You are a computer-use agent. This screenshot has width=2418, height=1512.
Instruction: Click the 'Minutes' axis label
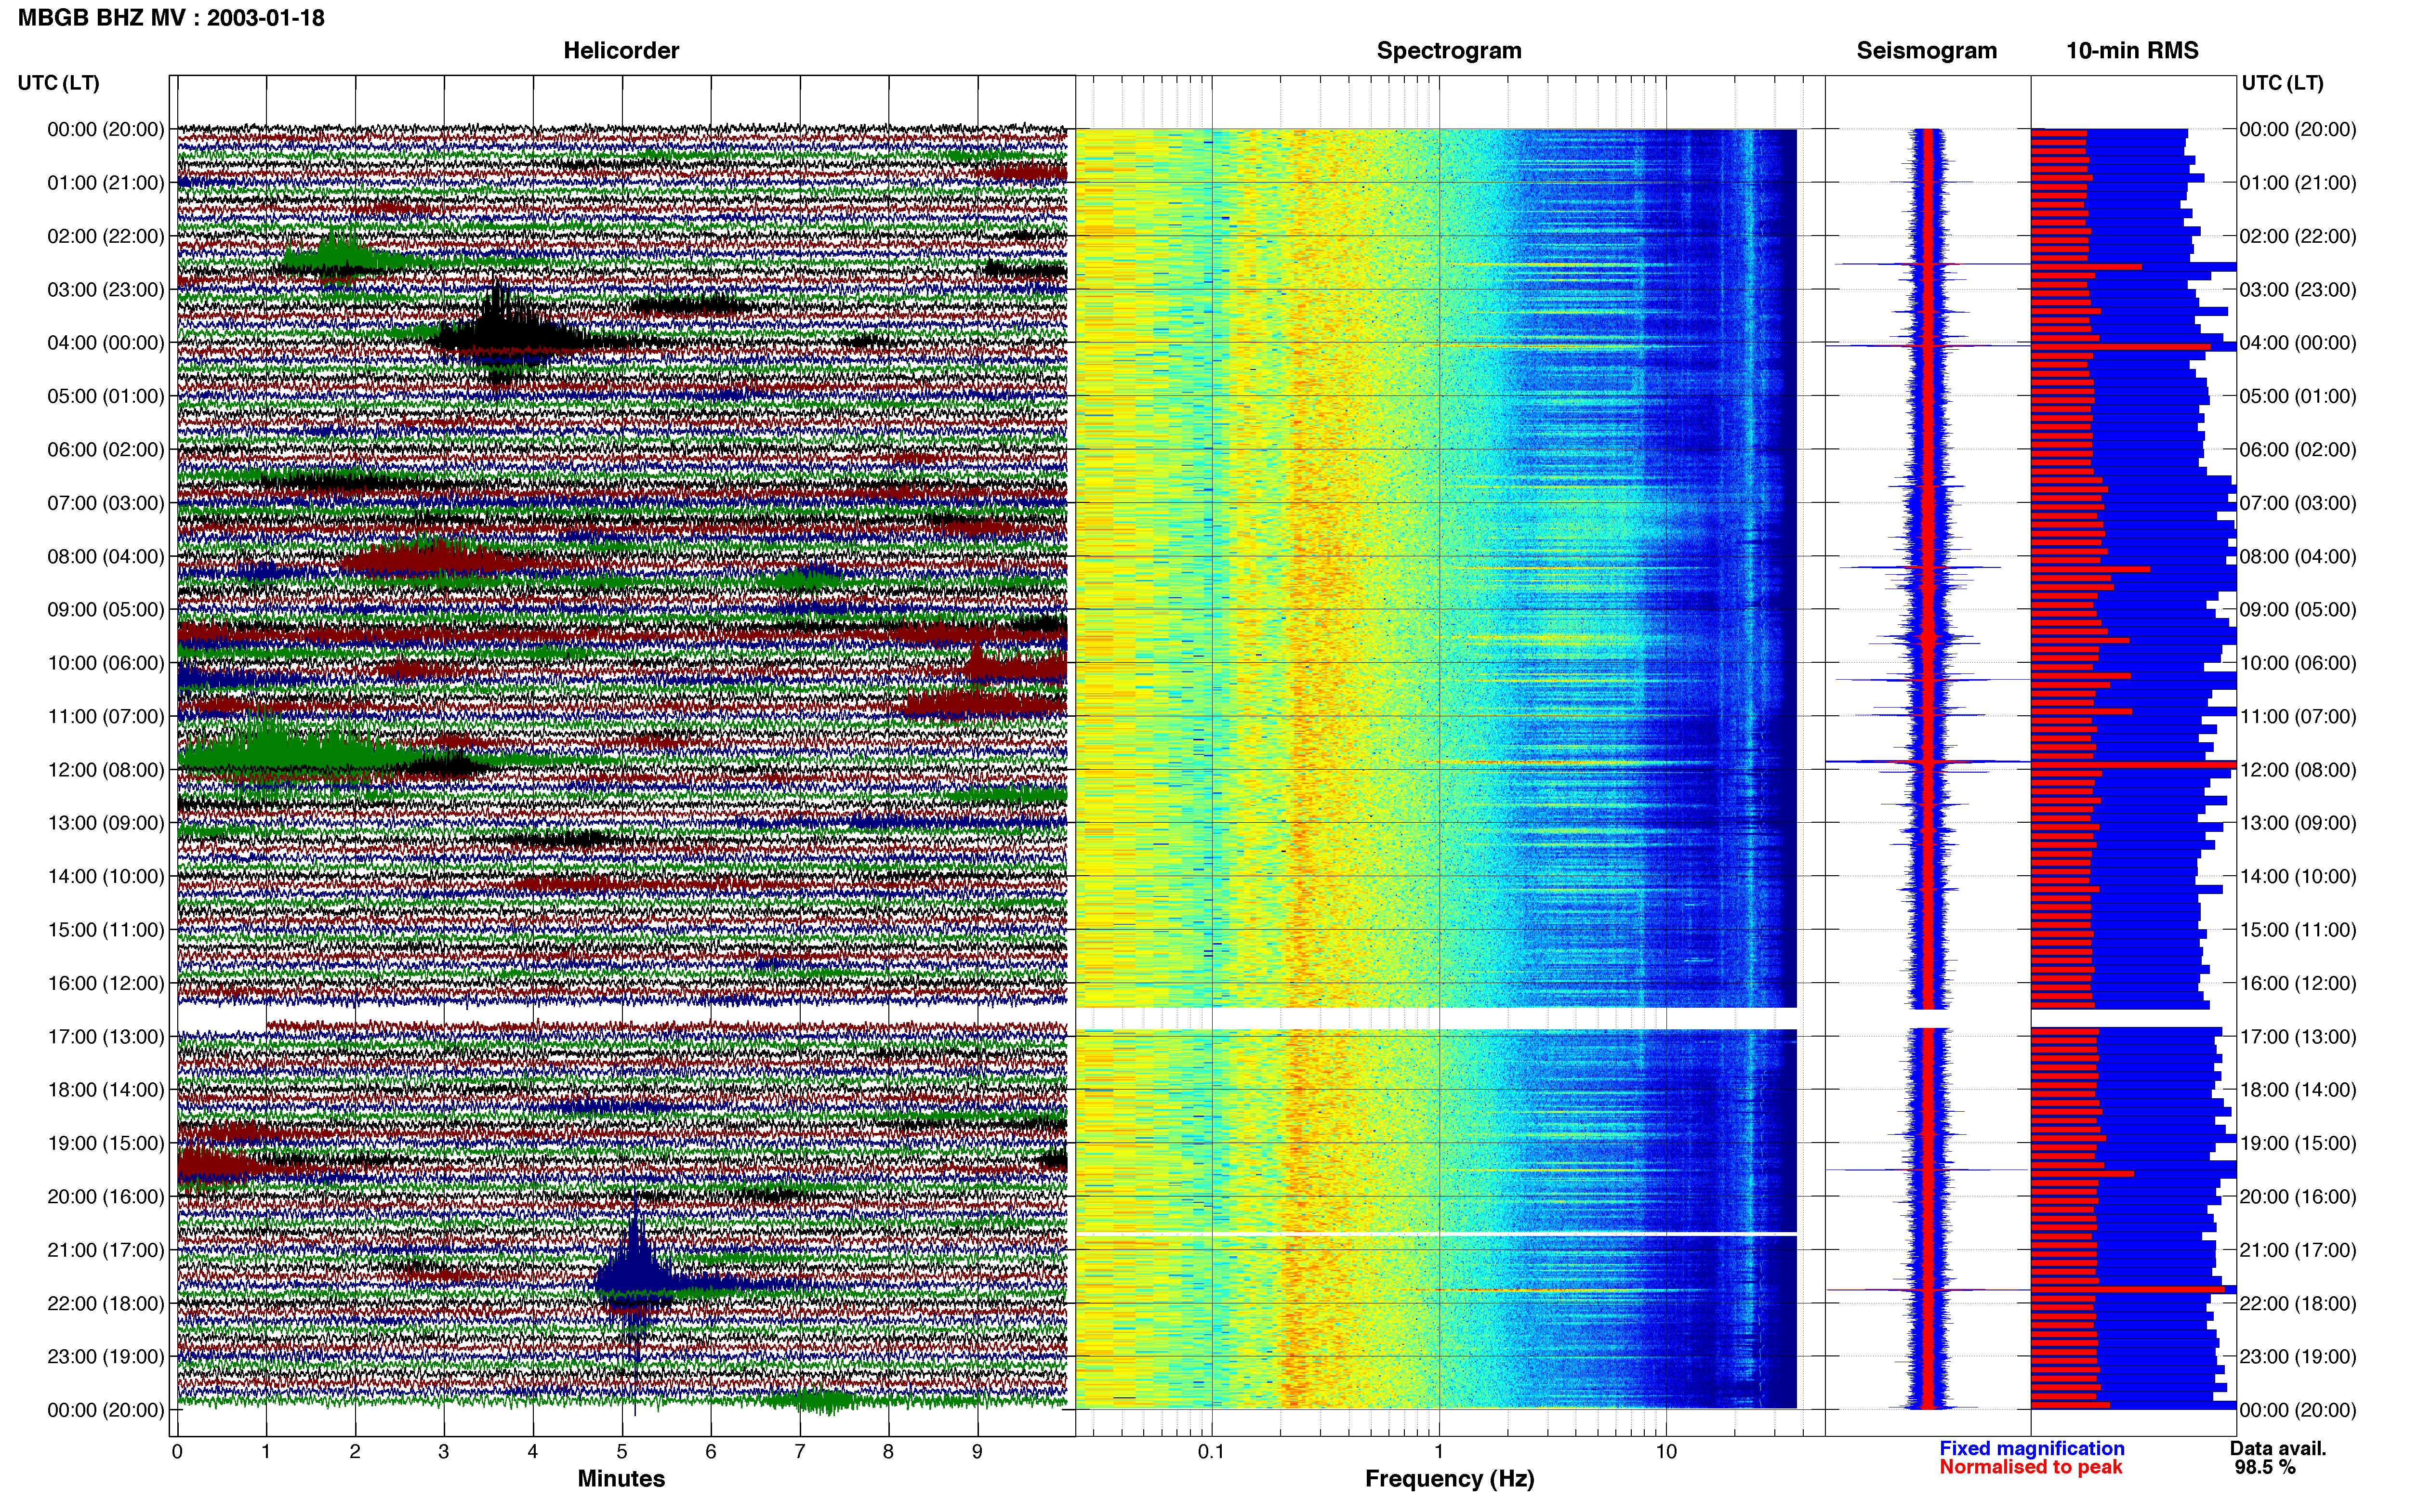(621, 1479)
